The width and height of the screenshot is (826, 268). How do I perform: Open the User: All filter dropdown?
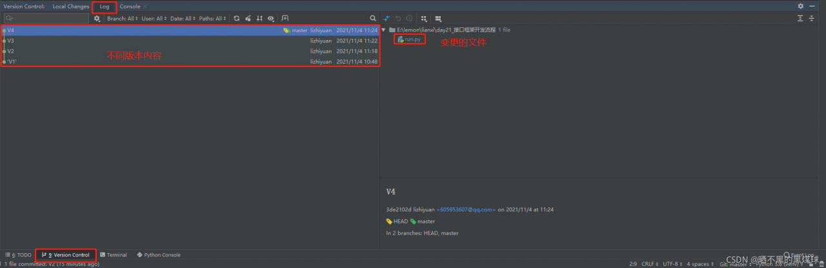tap(154, 19)
